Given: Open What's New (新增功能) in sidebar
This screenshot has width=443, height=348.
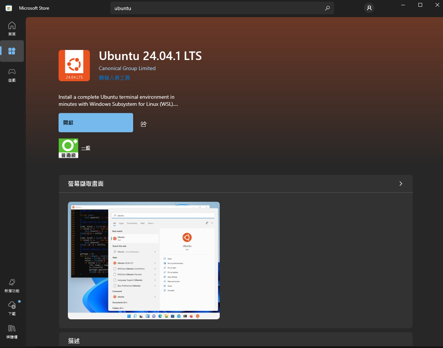Looking at the screenshot, I should [x=12, y=286].
